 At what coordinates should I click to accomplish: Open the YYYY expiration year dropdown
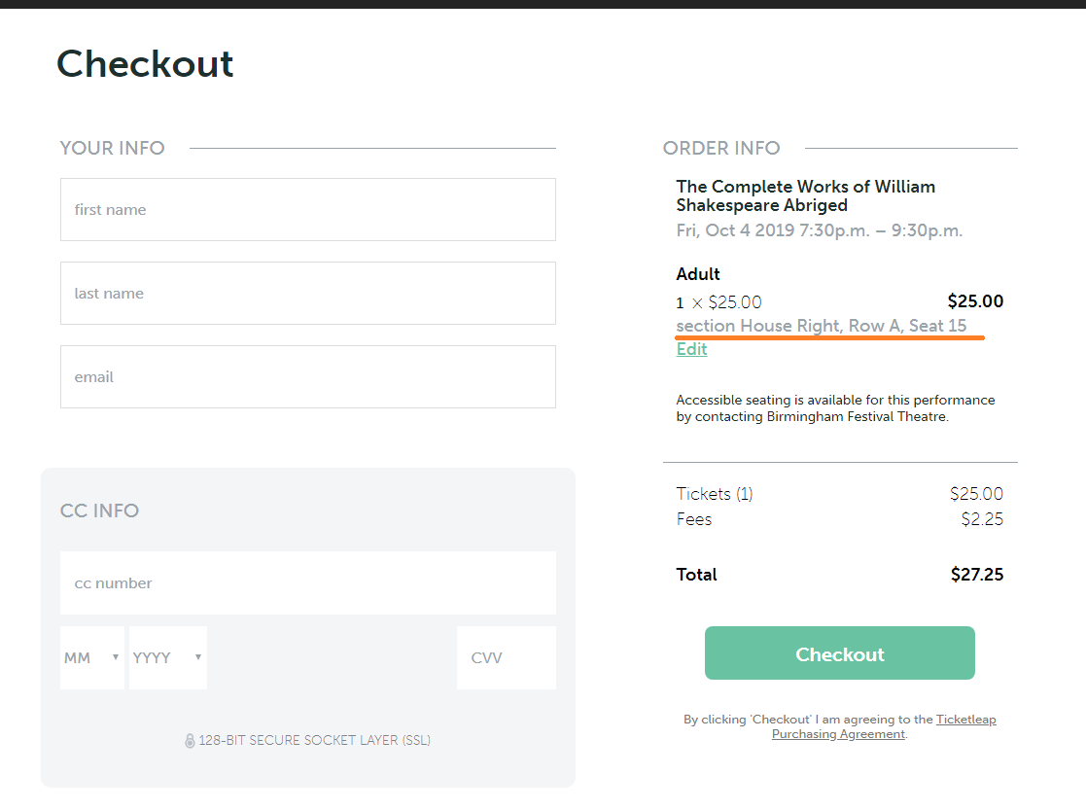(167, 657)
